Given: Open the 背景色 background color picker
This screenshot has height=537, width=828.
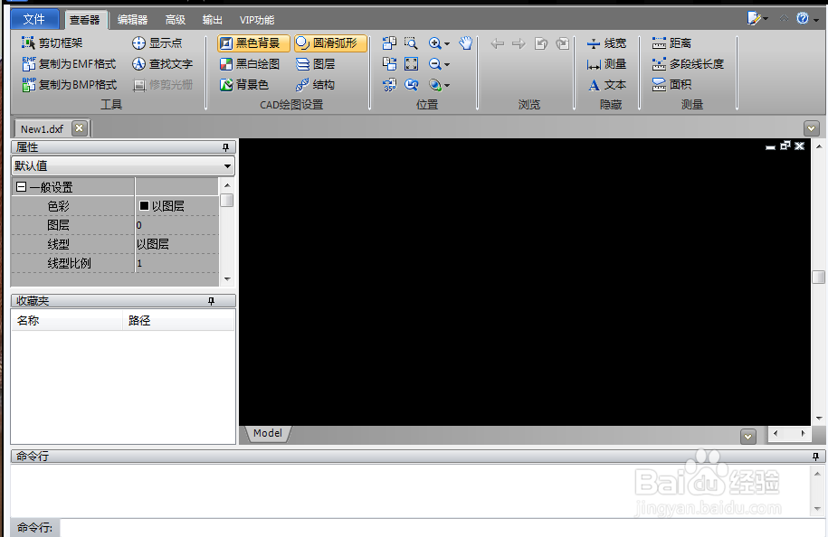Looking at the screenshot, I should pos(244,84).
